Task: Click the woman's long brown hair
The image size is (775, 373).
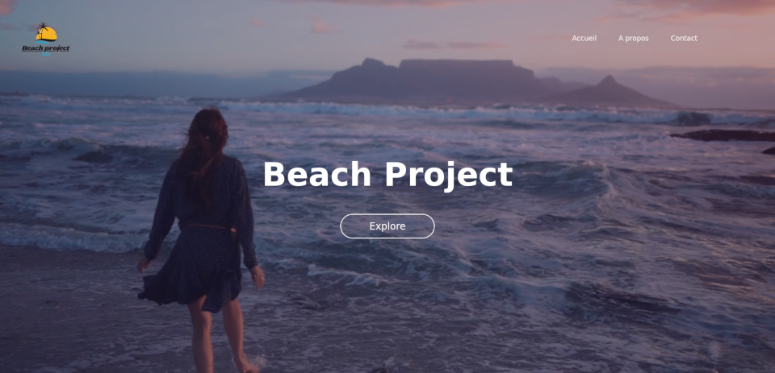Action: [x=203, y=153]
